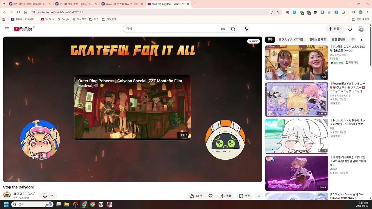
Task: Click the Windows taskbar search box
Action: coord(32,204)
